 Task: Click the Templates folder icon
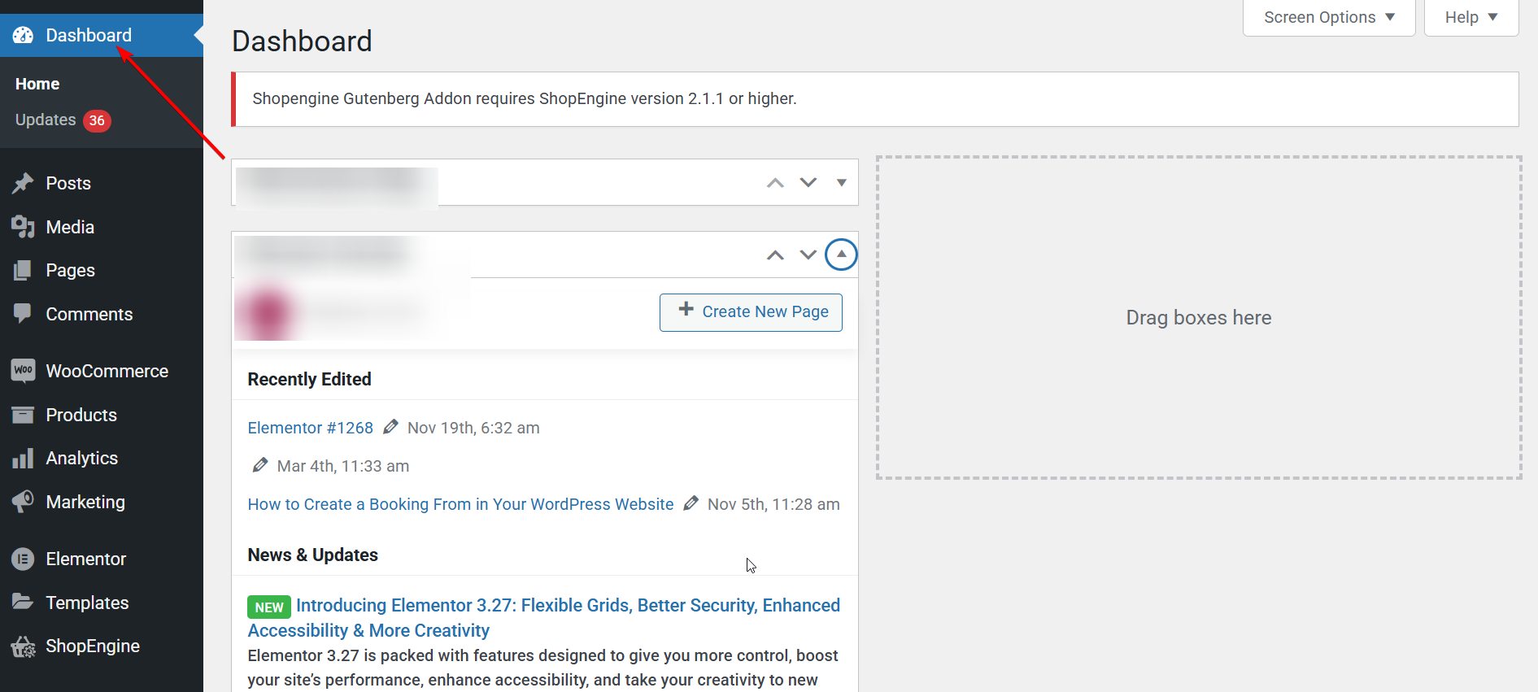tap(23, 603)
